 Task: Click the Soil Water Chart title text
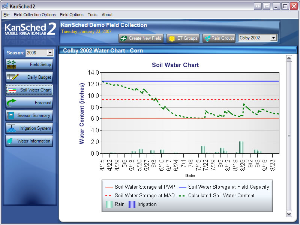click(175, 65)
